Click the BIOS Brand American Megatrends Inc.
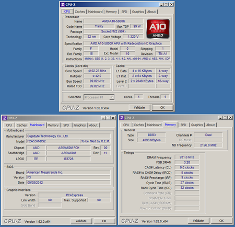 click(68, 173)
